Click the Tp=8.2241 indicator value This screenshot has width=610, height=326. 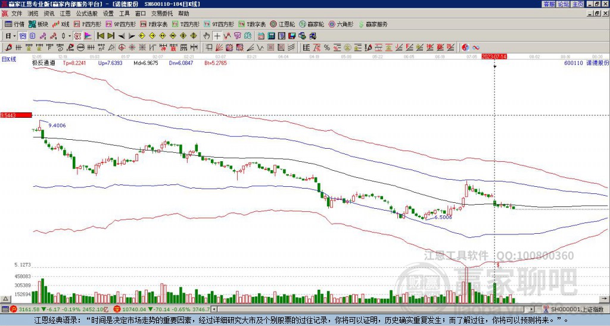(74, 62)
